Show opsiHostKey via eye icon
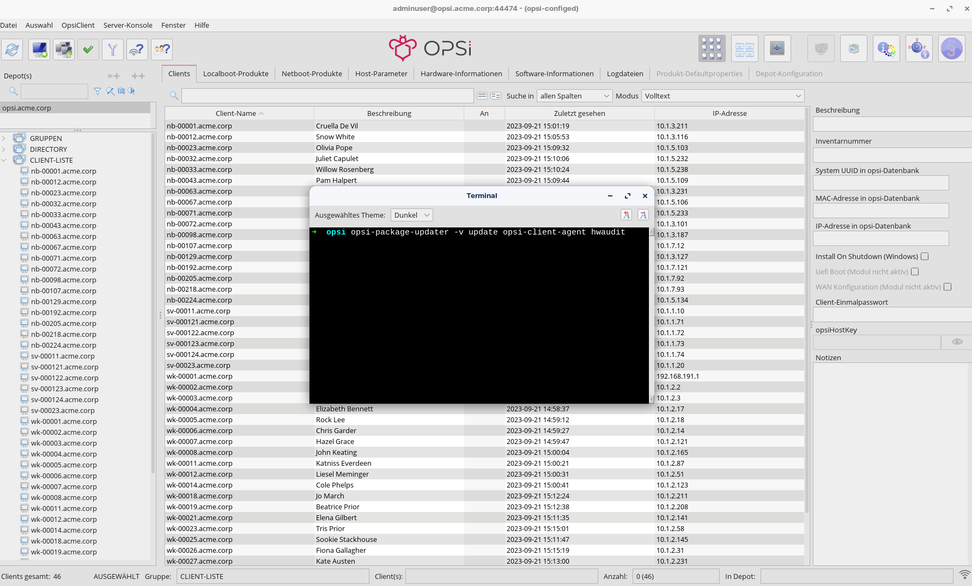Screen dimensions: 972x586 [957, 342]
